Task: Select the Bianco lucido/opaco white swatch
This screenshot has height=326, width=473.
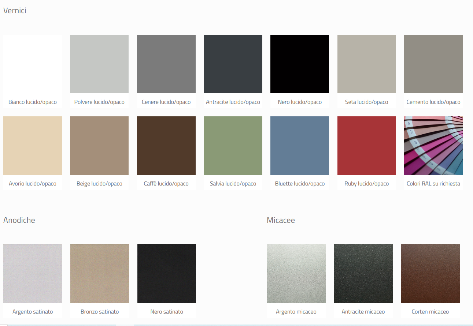Action: (x=33, y=64)
